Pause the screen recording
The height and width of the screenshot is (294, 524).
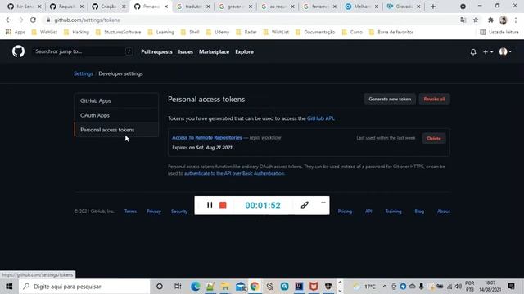coord(210,205)
